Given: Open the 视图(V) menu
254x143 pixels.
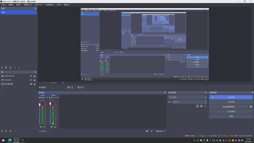Looking at the screenshot, I should [19, 5].
